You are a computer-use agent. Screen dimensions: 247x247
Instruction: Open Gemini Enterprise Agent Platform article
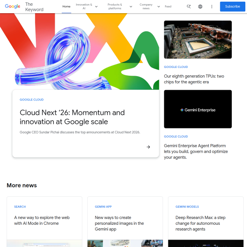196,151
